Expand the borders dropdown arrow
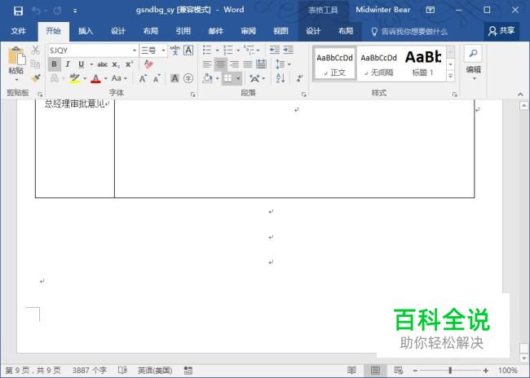The width and height of the screenshot is (530, 378). (x=238, y=79)
